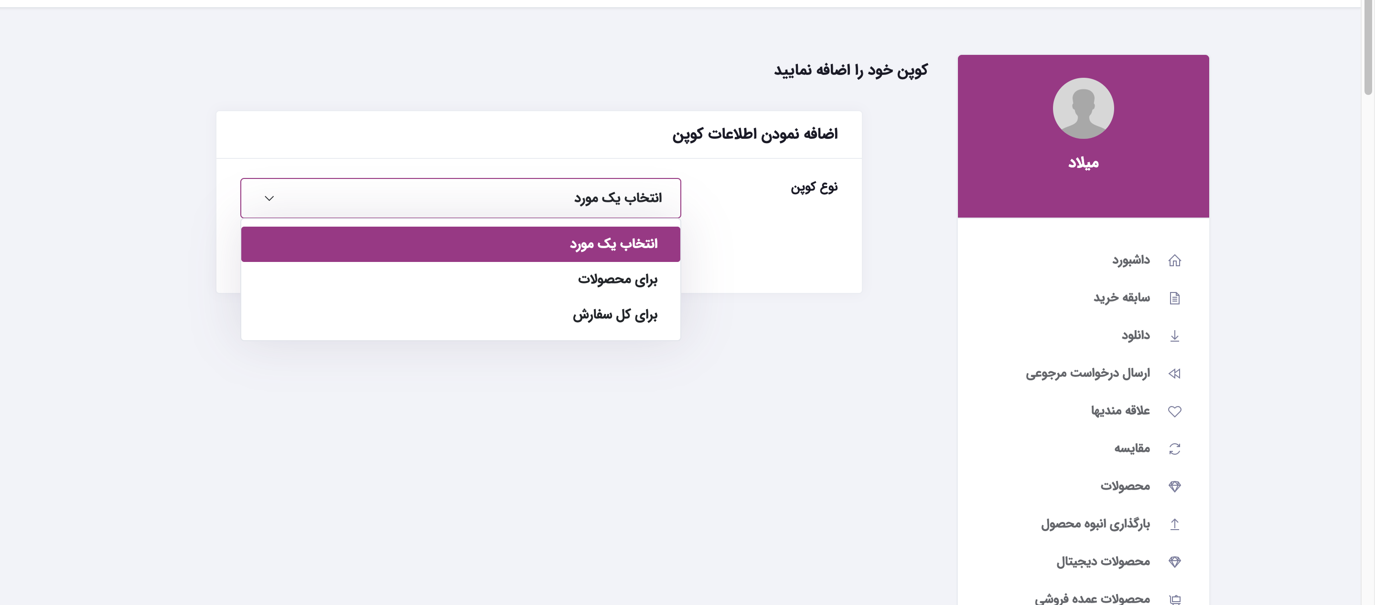
Task: Click the compare arrows icon beside مقایسه
Action: coord(1175,449)
